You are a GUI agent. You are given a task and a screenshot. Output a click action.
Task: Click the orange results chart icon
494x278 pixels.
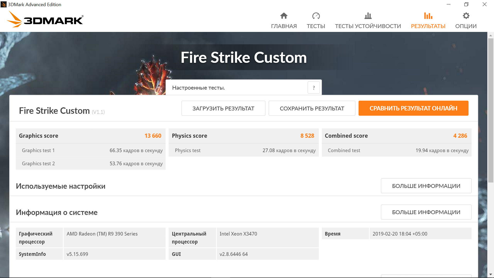point(428,16)
